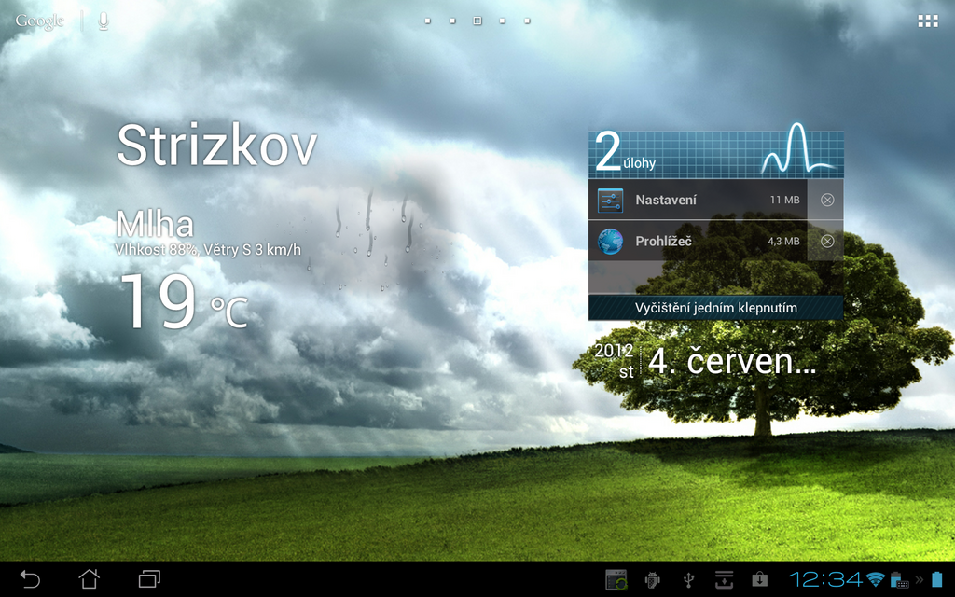955x597 pixels.
Task: Tap the voice search microphone
Action: coord(103,21)
